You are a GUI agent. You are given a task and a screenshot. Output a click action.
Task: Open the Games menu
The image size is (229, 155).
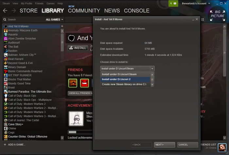pyautogui.click(x=50, y=3)
